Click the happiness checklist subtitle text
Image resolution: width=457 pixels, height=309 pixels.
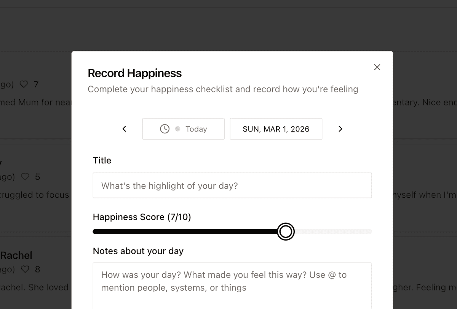tap(223, 89)
